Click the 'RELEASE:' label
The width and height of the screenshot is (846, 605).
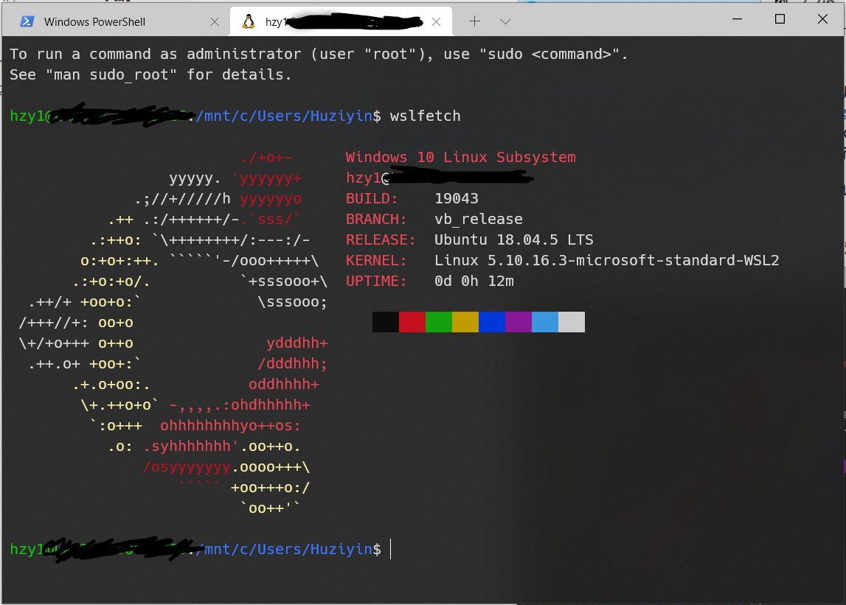click(x=381, y=240)
